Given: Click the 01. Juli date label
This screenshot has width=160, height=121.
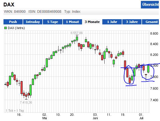Looking at the screenshot, I should (141, 116).
